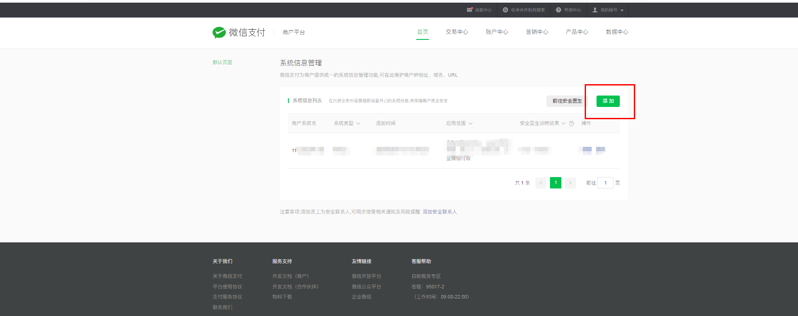This screenshot has width=798, height=316.
Task: Open the 添加安全联系人 link
Action: tap(439, 212)
